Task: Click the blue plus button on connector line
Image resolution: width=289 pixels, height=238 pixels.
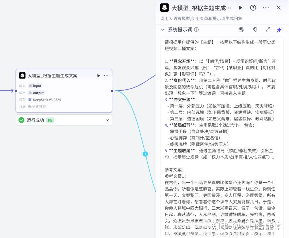Action: pyautogui.click(x=145, y=154)
